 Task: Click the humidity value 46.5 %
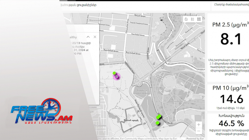coord(231,123)
